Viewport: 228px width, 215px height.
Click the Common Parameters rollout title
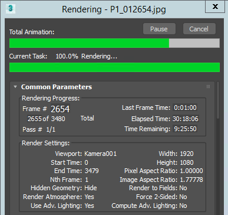coord(57,87)
